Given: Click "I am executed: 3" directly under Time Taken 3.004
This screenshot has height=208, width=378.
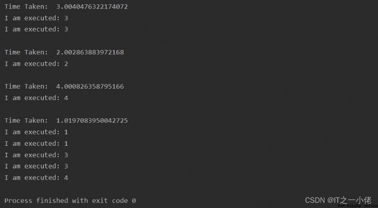Looking at the screenshot, I should [x=36, y=18].
